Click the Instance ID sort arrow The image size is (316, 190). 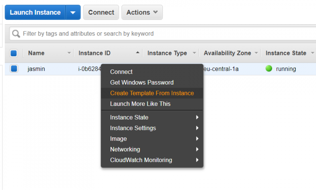138,53
